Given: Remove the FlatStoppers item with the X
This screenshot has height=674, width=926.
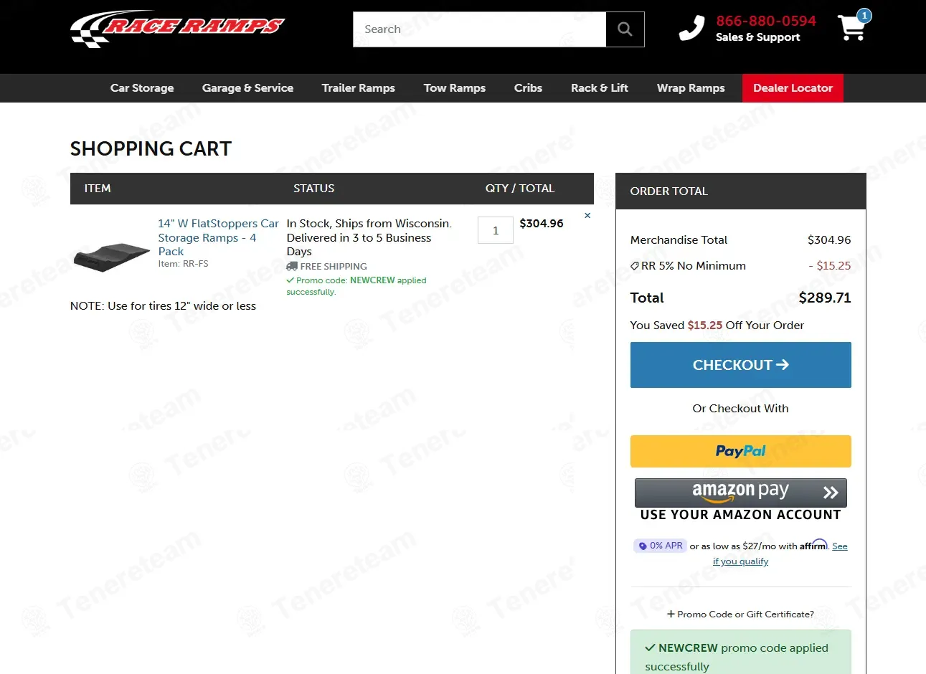Looking at the screenshot, I should coord(587,216).
